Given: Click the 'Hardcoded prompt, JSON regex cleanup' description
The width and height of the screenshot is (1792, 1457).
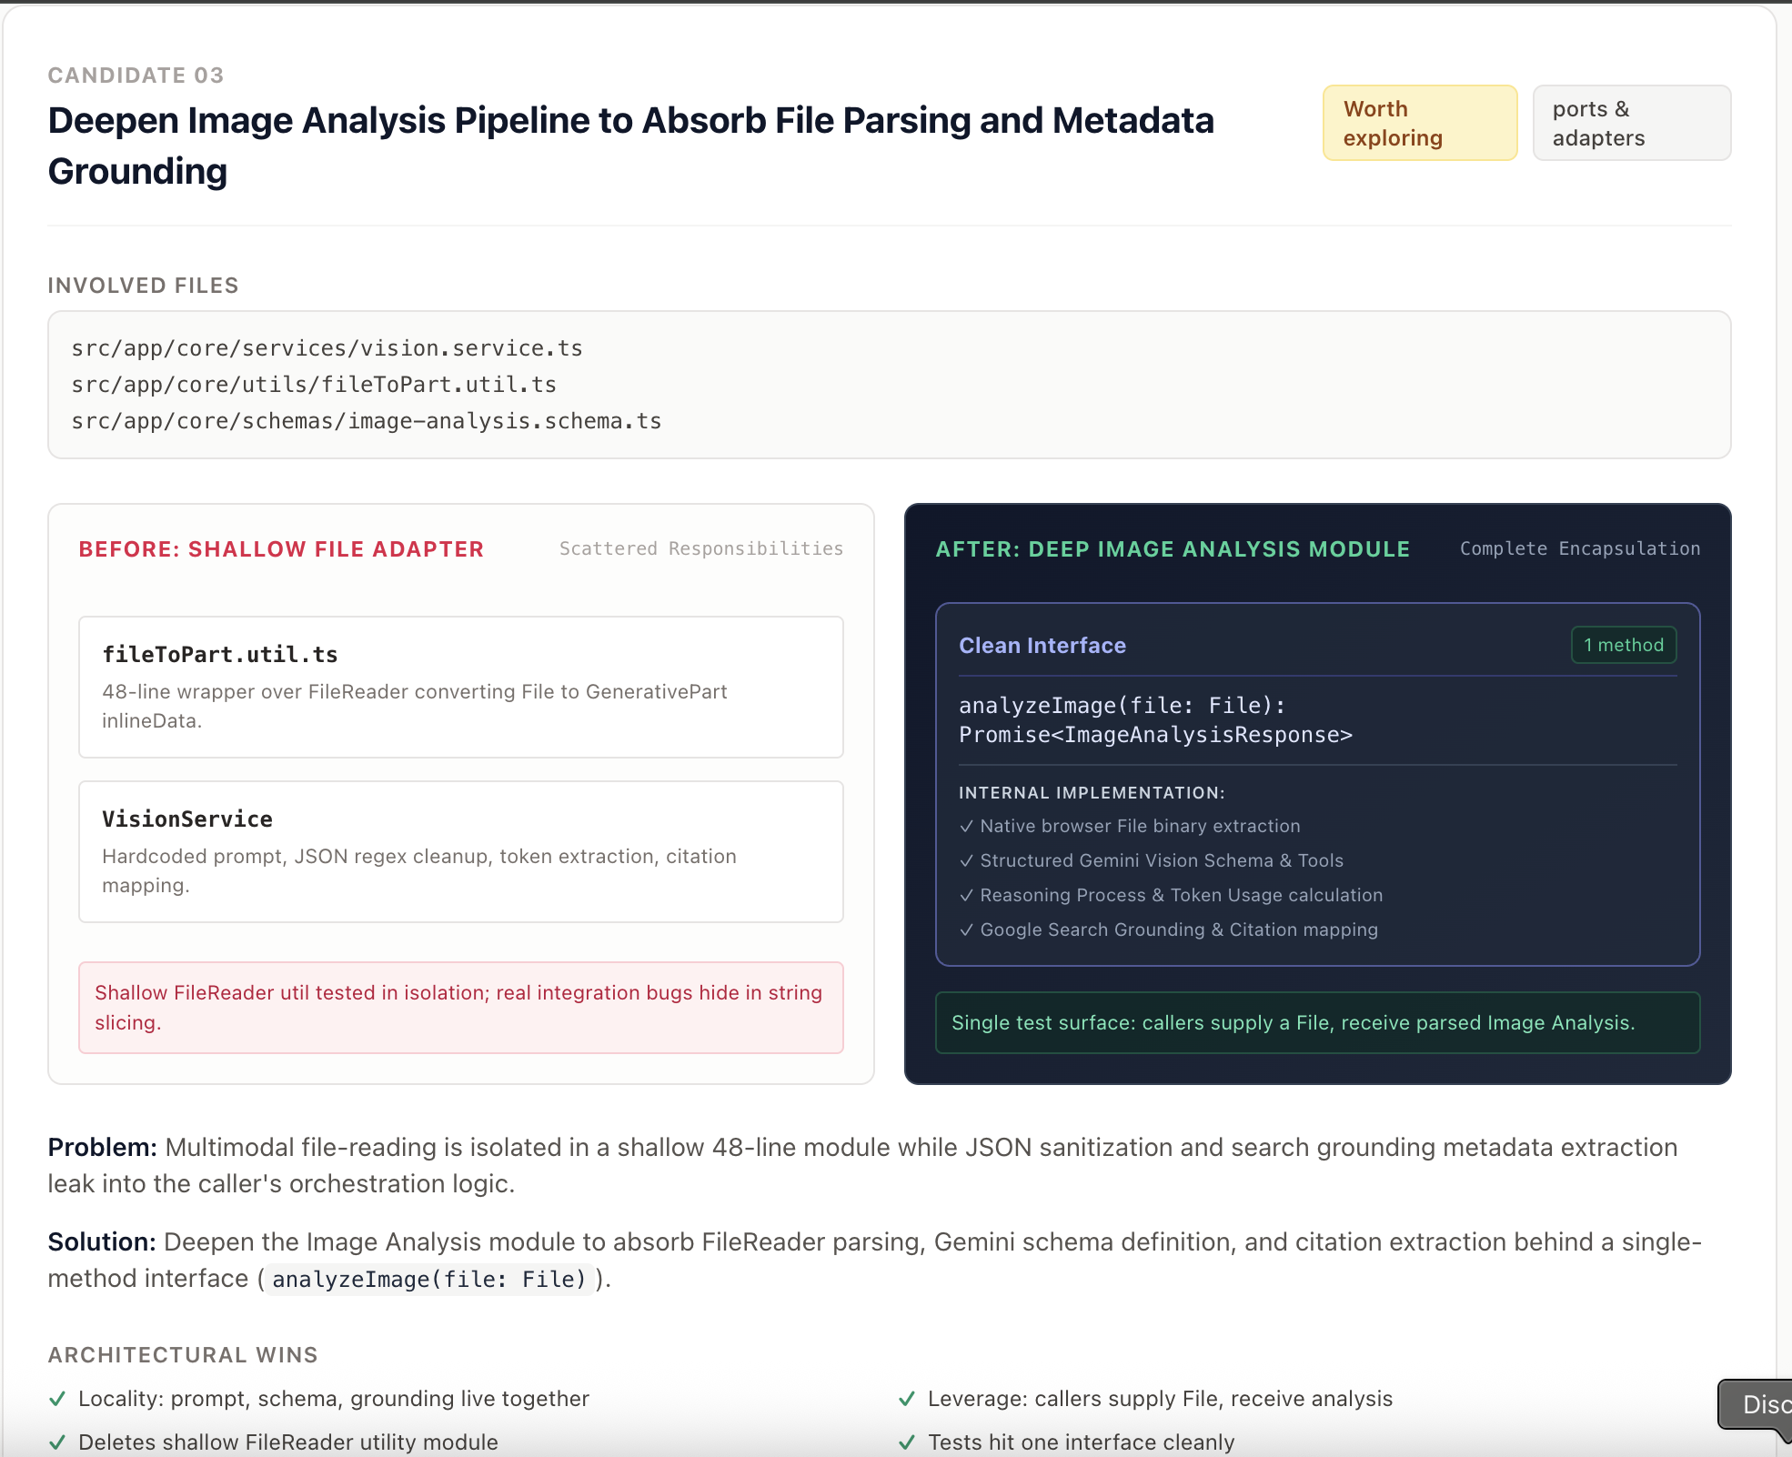Looking at the screenshot, I should click(419, 870).
